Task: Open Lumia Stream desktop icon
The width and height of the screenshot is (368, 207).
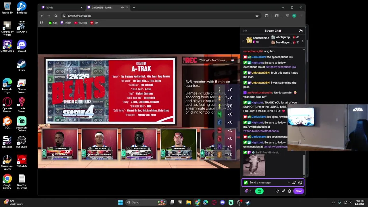Action: click(x=22, y=105)
